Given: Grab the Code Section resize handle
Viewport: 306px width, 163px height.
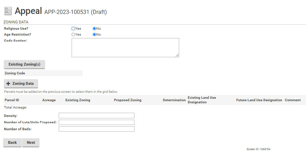Looking at the screenshot, I should click(177, 55).
